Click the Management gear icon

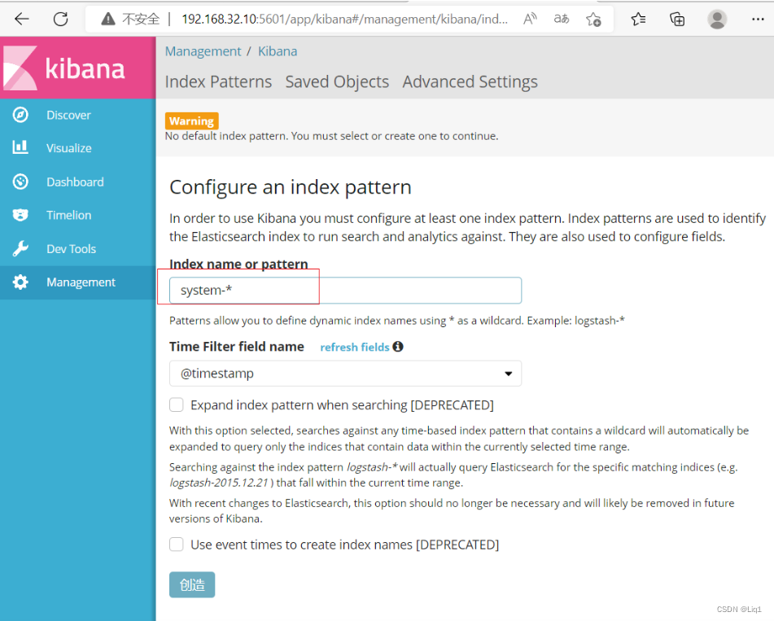click(20, 282)
